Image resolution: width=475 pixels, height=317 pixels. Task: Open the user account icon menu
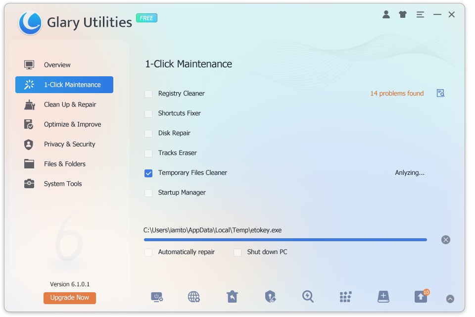click(x=386, y=15)
